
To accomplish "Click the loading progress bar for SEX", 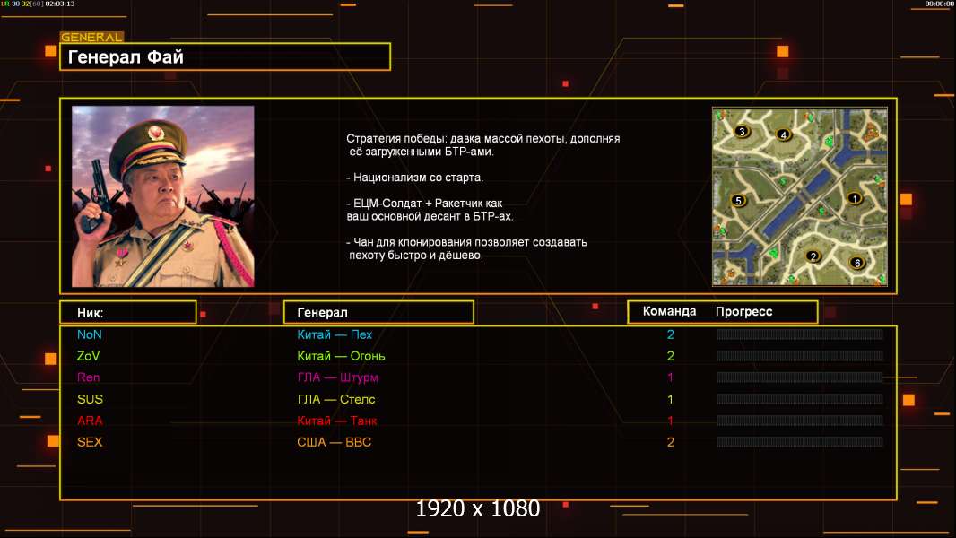I will pos(800,442).
